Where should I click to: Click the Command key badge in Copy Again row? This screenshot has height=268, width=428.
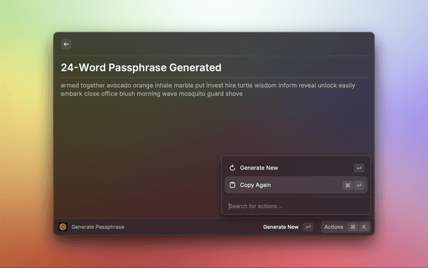click(x=348, y=185)
